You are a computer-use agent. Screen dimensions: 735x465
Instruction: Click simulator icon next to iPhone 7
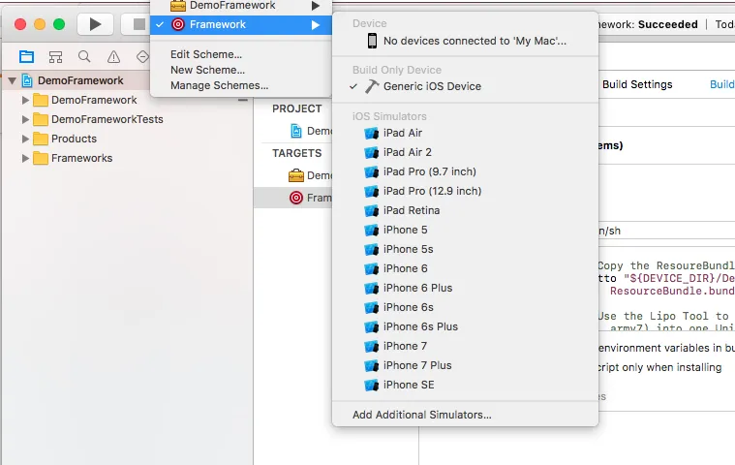pos(372,347)
